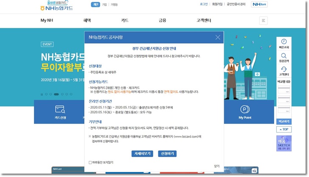Click the 공인인증서 관리 link
This screenshot has height=177, width=309.
pyautogui.click(x=236, y=4)
